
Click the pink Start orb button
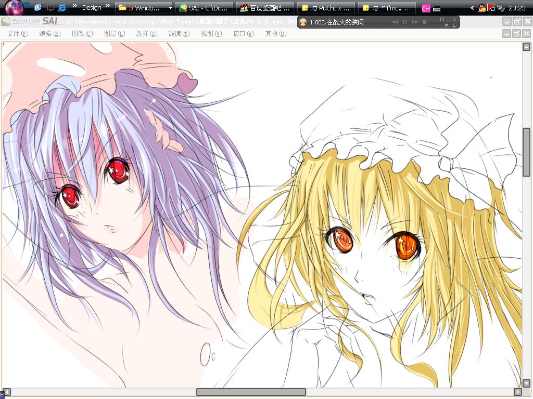tap(14, 7)
